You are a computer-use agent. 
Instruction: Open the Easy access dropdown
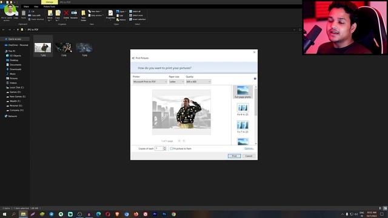(x=96, y=15)
